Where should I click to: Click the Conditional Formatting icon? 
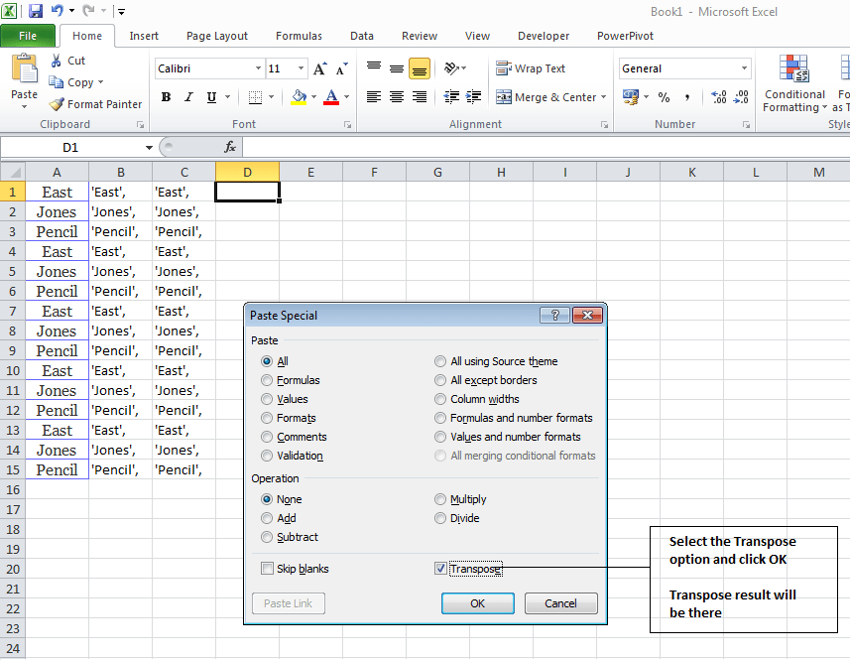click(x=794, y=69)
